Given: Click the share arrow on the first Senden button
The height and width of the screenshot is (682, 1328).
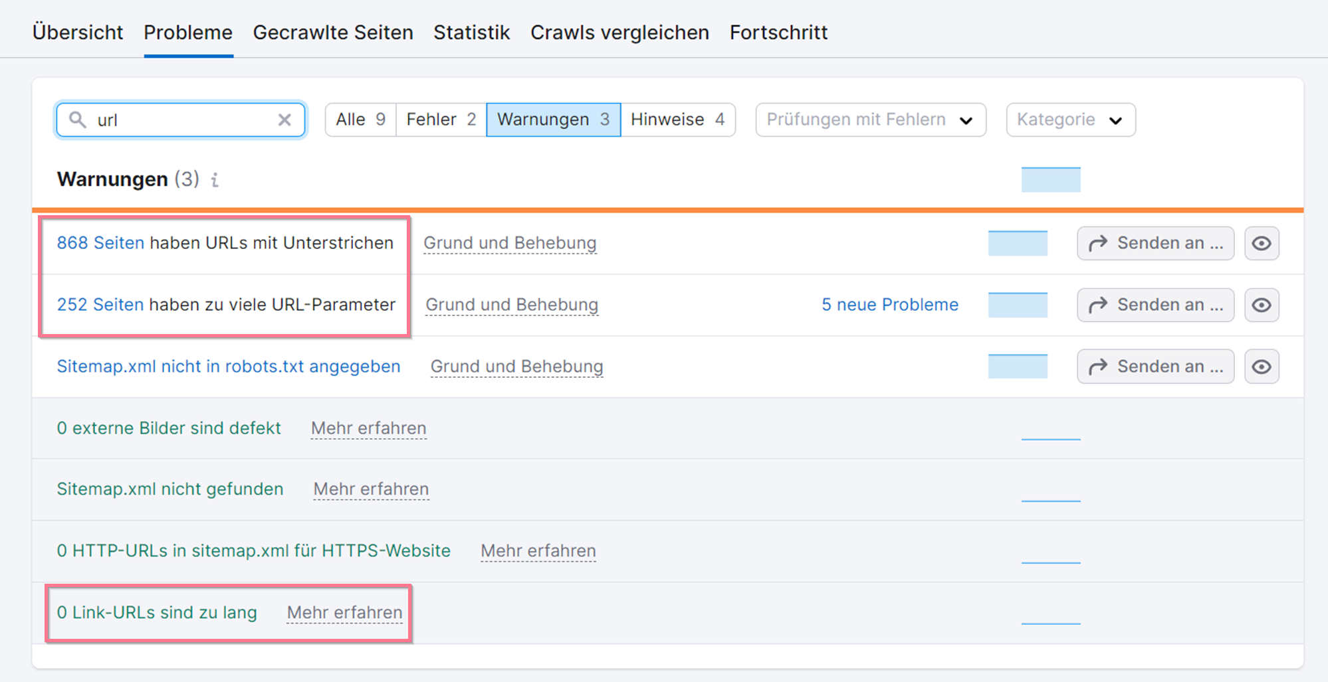Looking at the screenshot, I should pos(1099,243).
